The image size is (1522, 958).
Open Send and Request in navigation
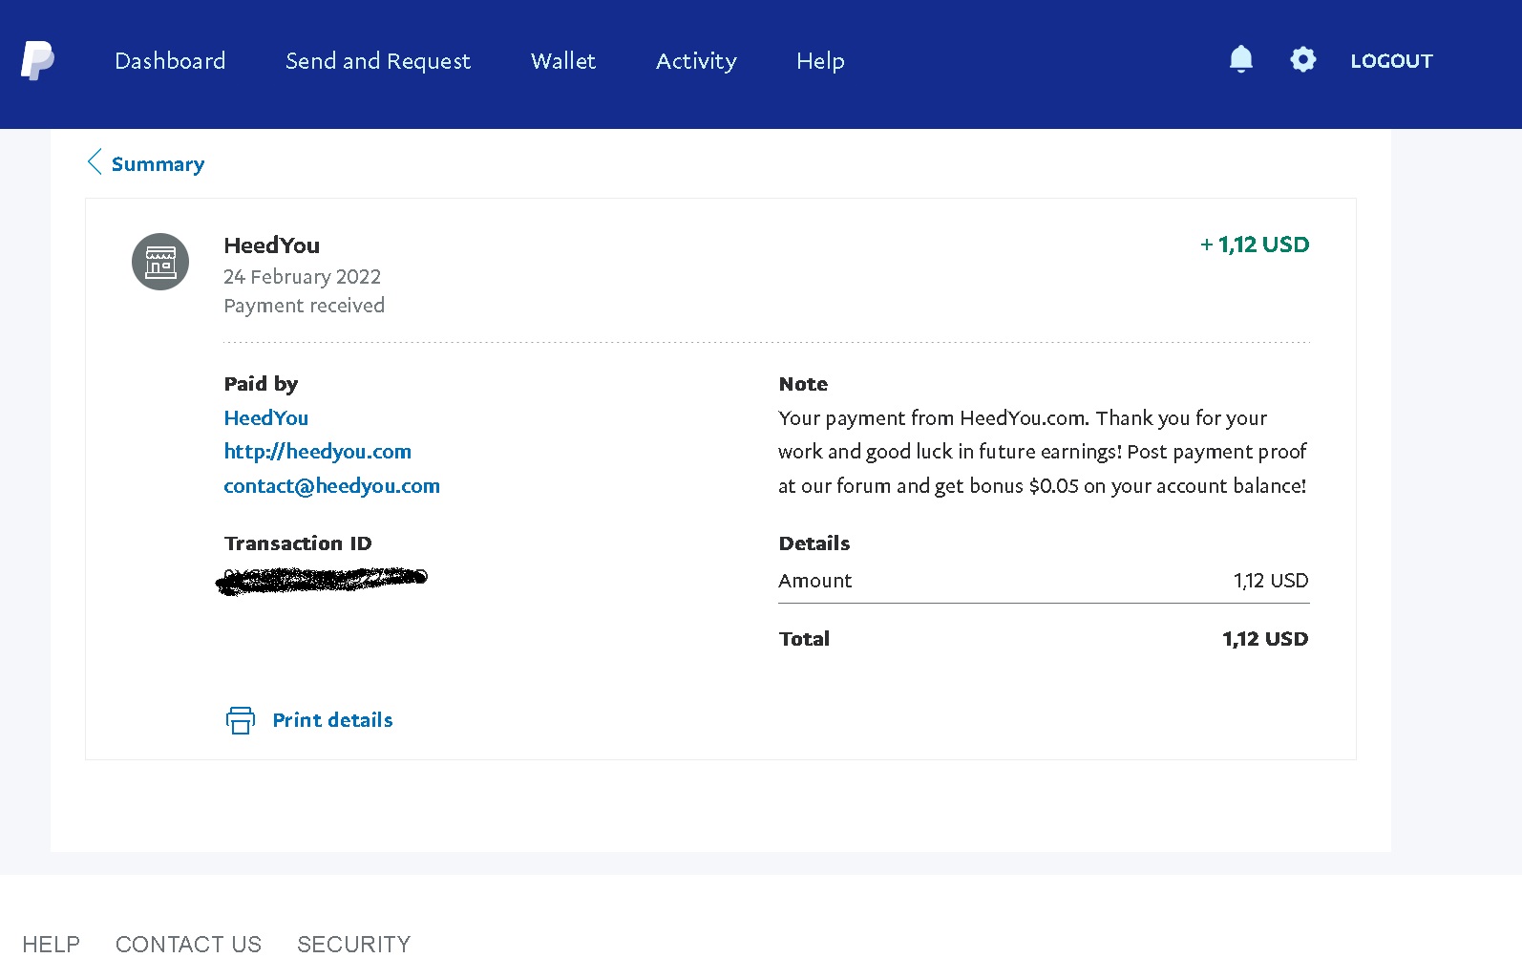378,61
